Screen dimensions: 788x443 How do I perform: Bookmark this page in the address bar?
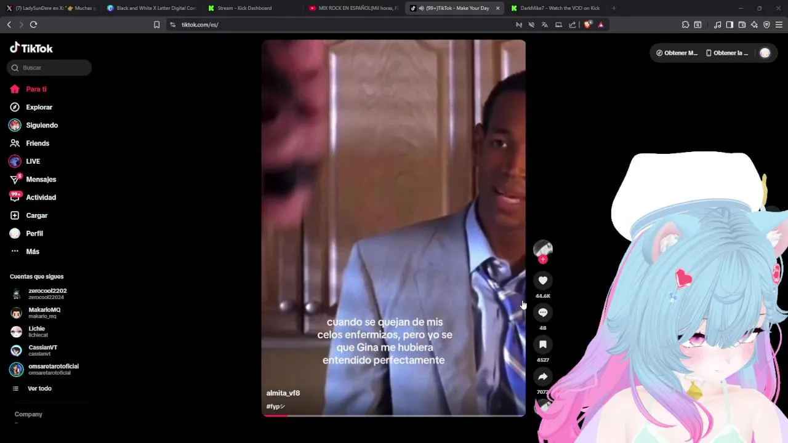point(156,25)
